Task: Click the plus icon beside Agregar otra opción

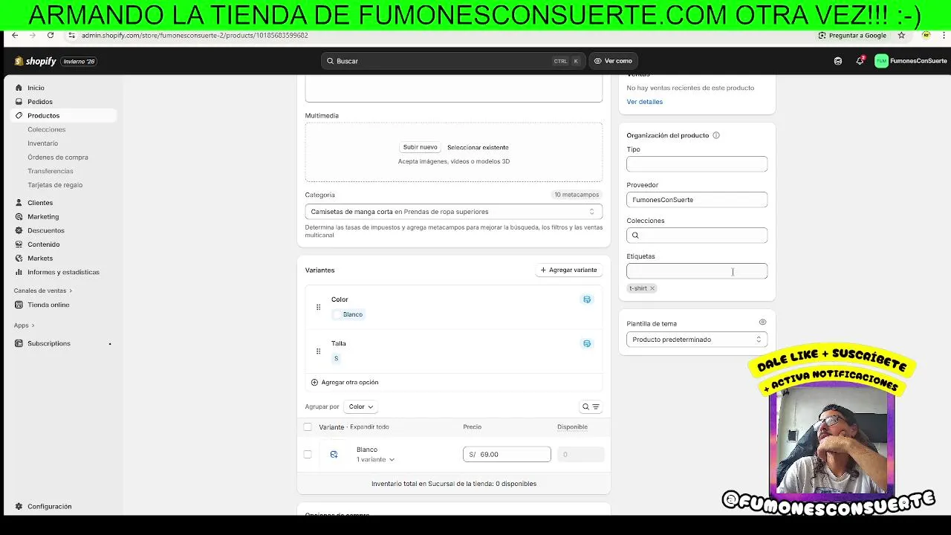Action: point(314,382)
